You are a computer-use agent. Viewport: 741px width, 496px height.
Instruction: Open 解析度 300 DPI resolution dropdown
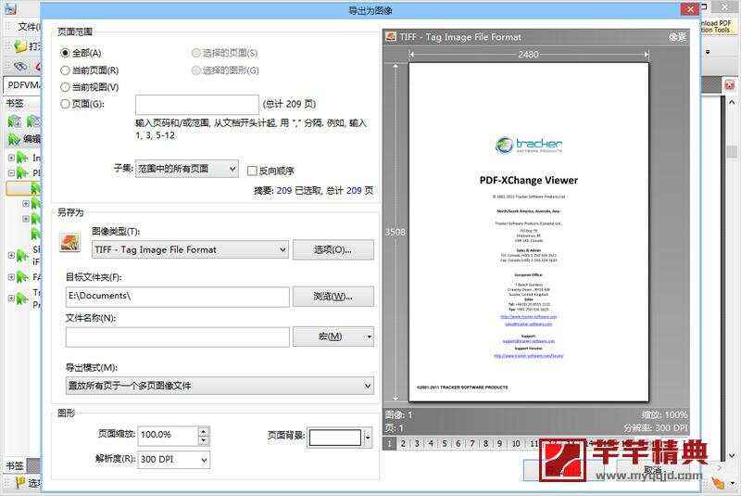pos(173,460)
